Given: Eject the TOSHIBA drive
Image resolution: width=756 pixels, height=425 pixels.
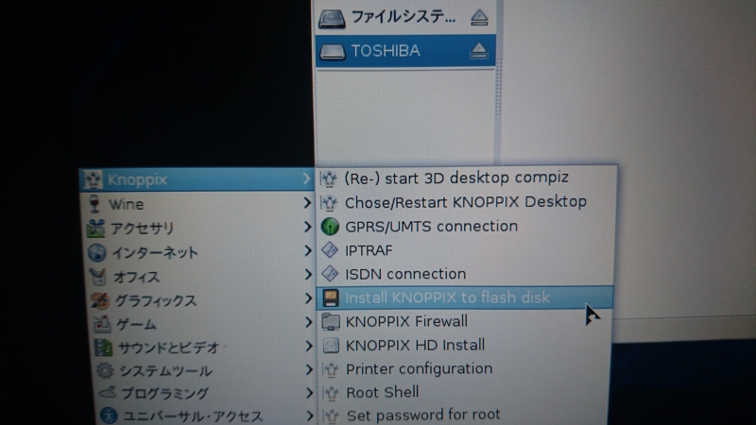Looking at the screenshot, I should pos(479,50).
